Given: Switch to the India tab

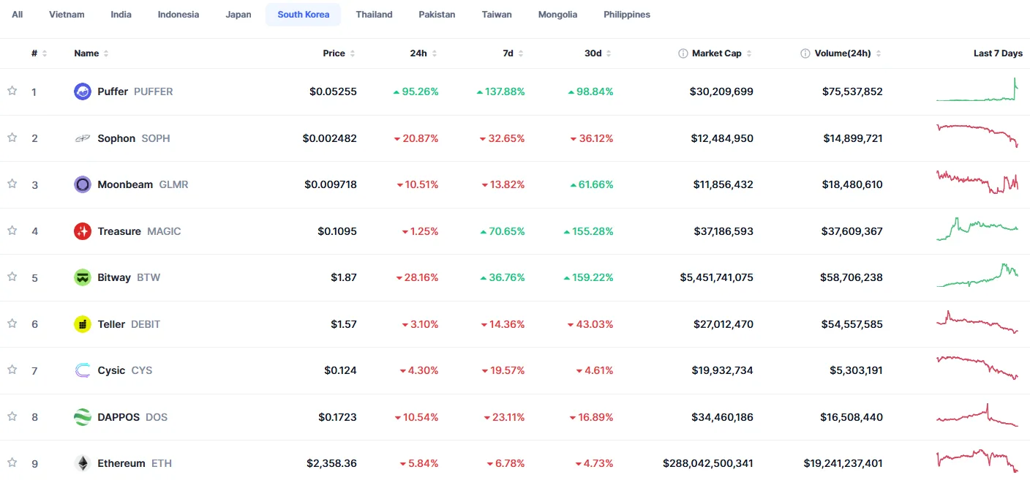Looking at the screenshot, I should coord(121,15).
